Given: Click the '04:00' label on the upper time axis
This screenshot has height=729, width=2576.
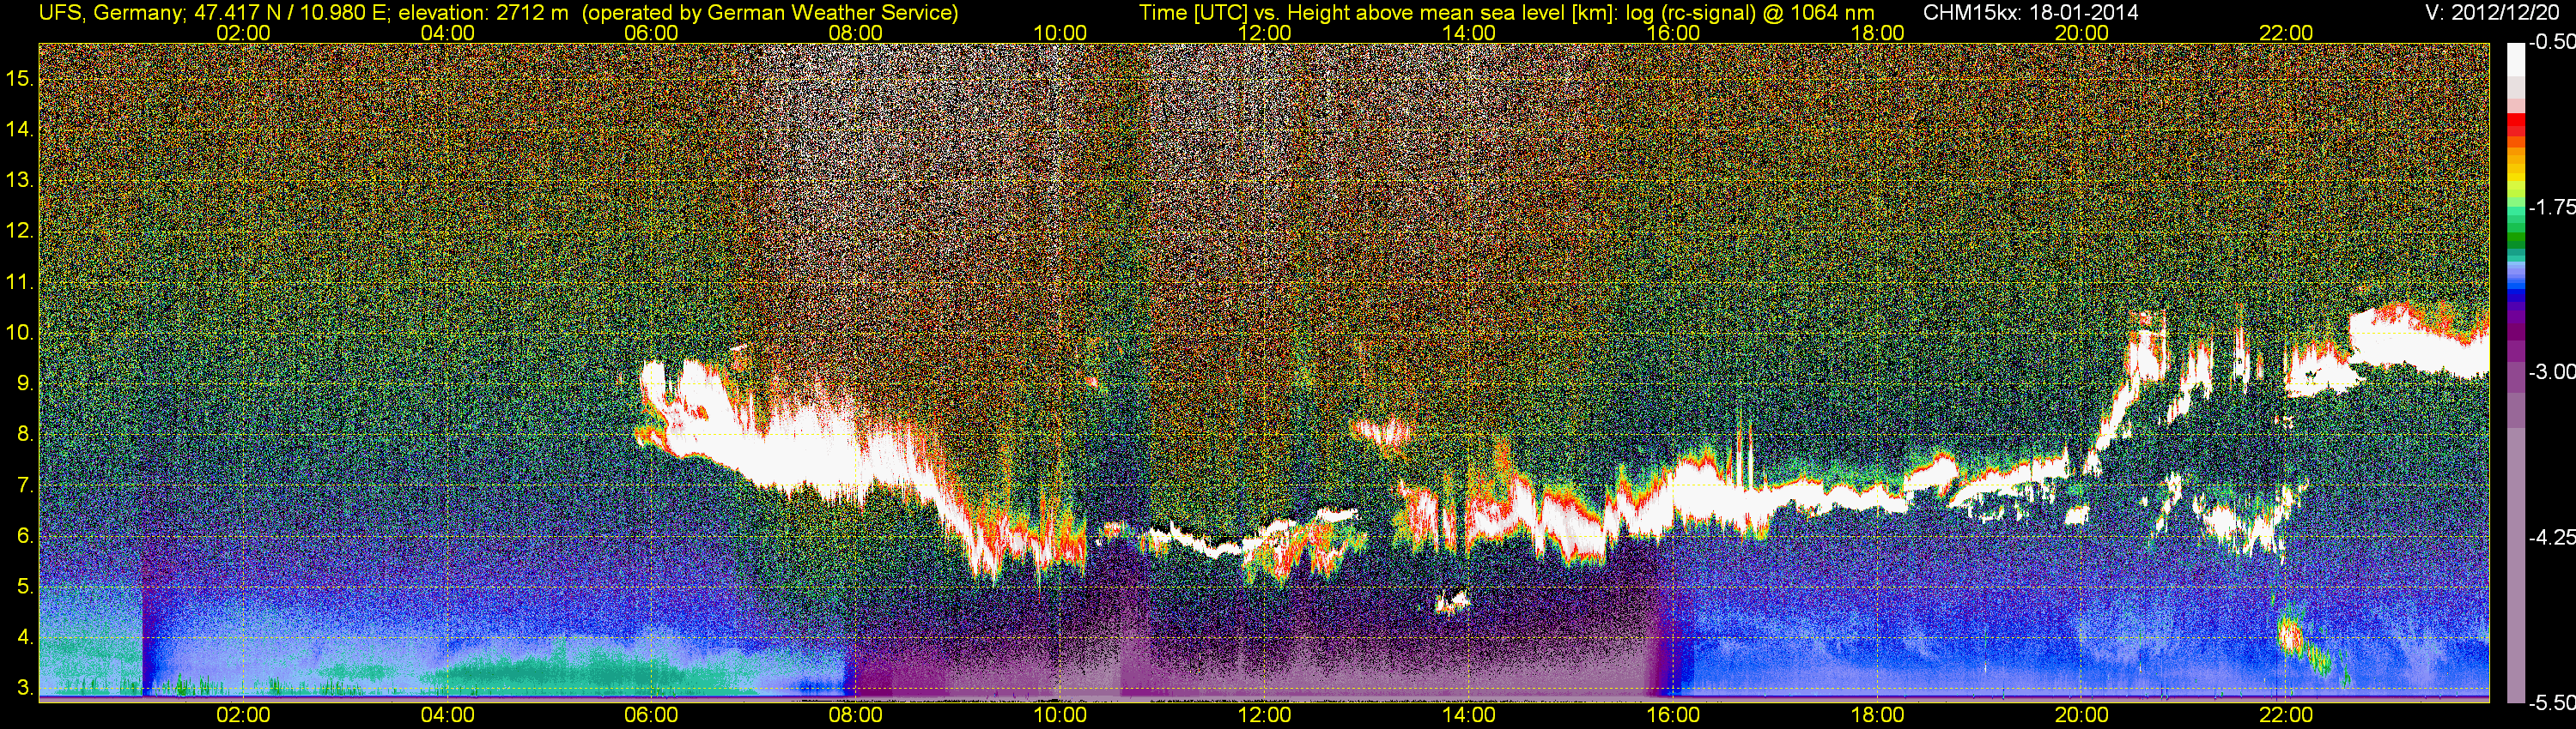Looking at the screenshot, I should pyautogui.click(x=447, y=33).
